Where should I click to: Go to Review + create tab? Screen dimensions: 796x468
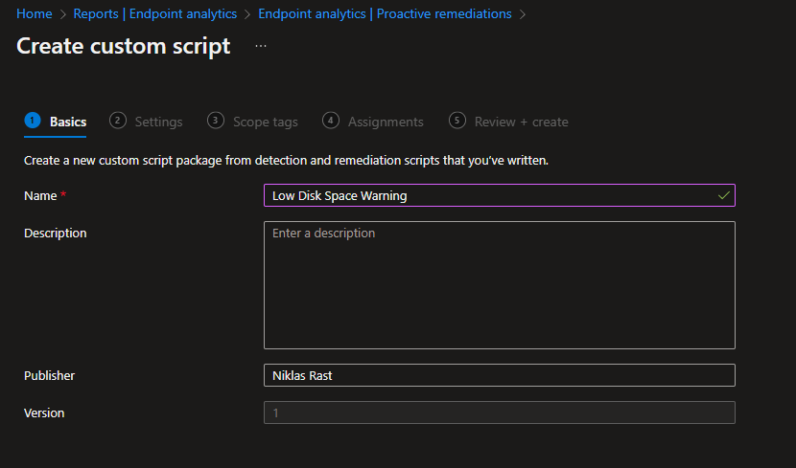pos(521,123)
